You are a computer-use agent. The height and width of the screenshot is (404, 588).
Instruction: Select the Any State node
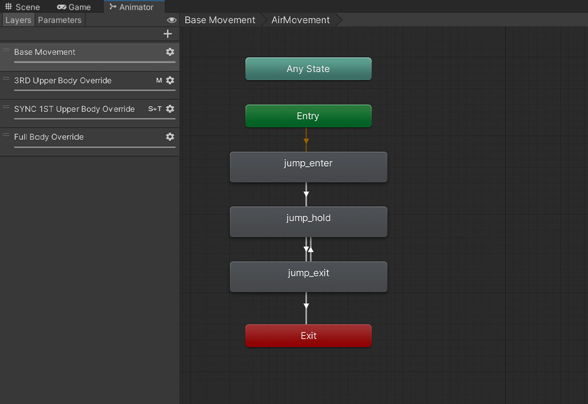tap(308, 69)
